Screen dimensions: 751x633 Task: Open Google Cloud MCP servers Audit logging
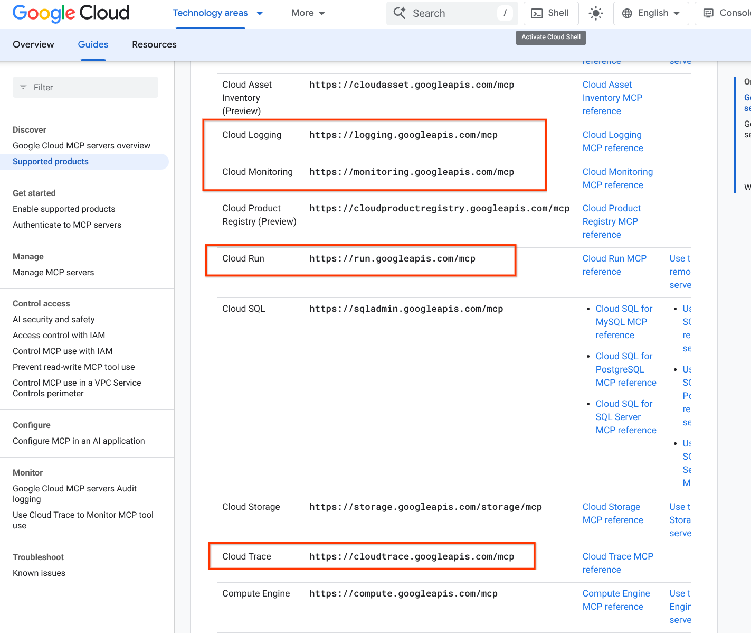[74, 494]
